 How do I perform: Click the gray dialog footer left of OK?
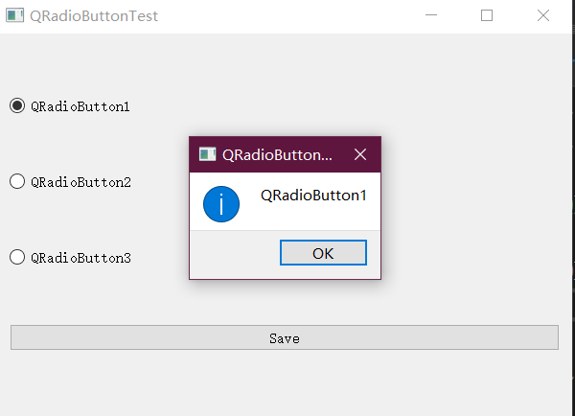(233, 255)
